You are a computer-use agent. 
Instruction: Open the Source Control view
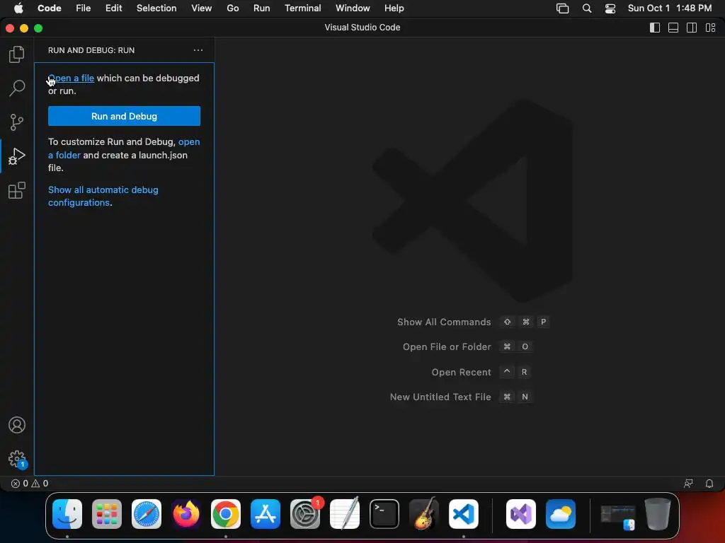(17, 122)
